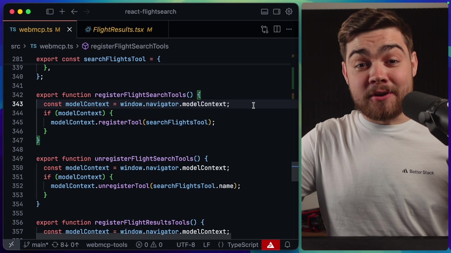
Task: Select the TypeScript language mode indicator
Action: coord(243,245)
